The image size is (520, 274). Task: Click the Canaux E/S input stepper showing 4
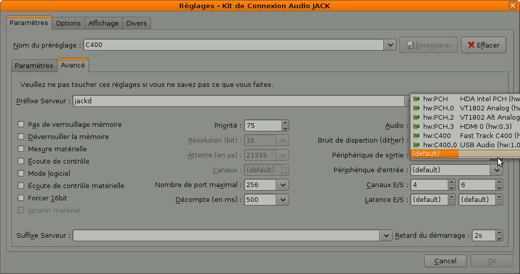[451, 185]
